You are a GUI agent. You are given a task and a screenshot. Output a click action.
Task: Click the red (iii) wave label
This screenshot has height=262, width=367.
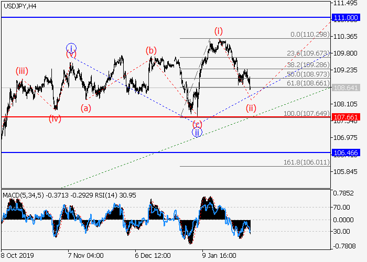[22, 71]
